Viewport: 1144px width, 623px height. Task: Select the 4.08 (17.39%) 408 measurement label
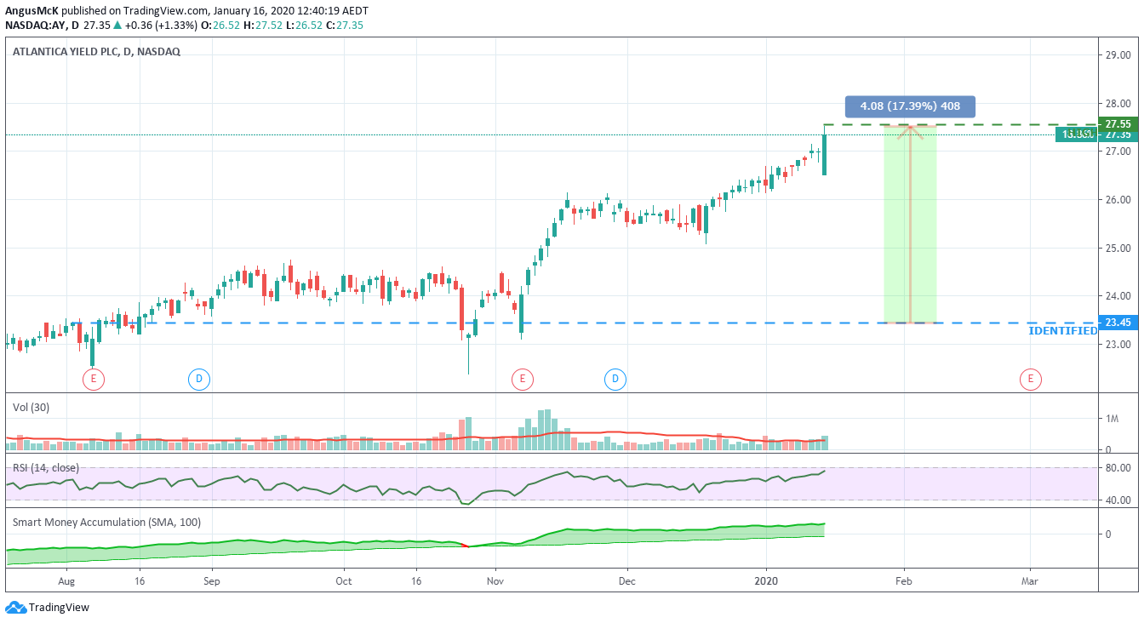pos(910,106)
